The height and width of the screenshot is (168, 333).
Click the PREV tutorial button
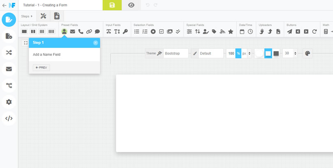point(41,68)
